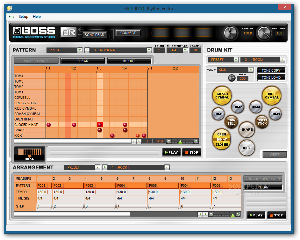
Task: Toggle the orange Kick note after 1:4
Action: point(138,135)
